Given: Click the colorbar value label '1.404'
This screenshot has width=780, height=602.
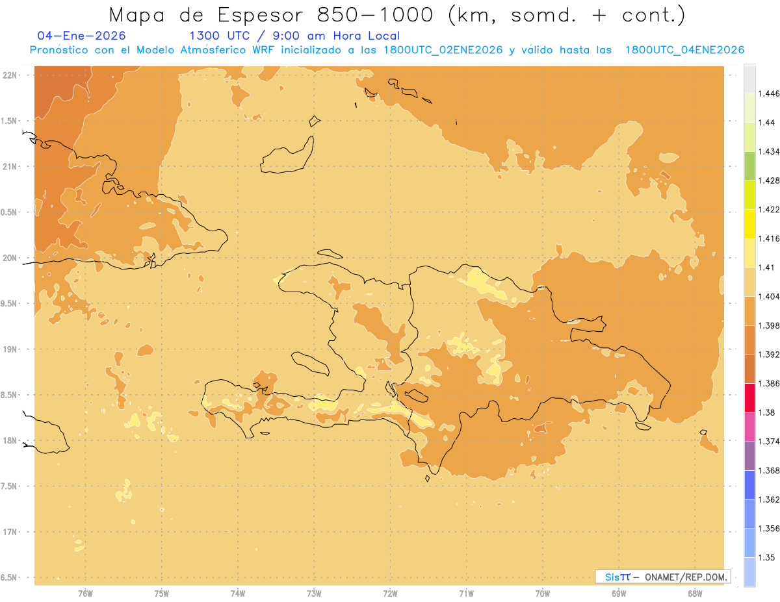Looking at the screenshot, I should point(769,297).
